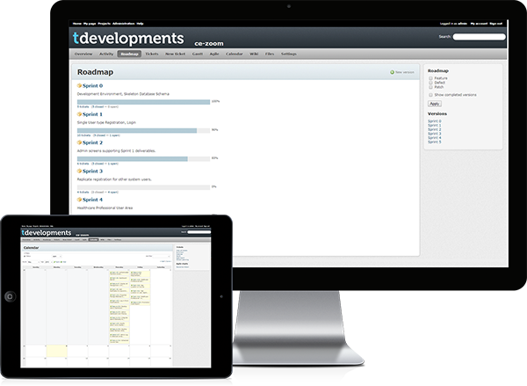Enable the Feature tracker checkbox

(x=430, y=78)
